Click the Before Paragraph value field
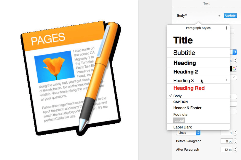The width and height of the screenshot is (241, 160). tap(226, 141)
